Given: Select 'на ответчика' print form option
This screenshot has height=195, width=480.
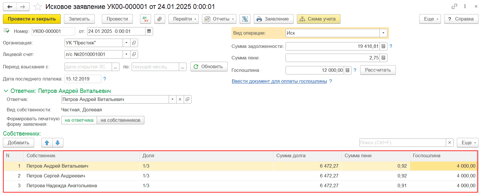Looking at the screenshot, I should click(79, 120).
